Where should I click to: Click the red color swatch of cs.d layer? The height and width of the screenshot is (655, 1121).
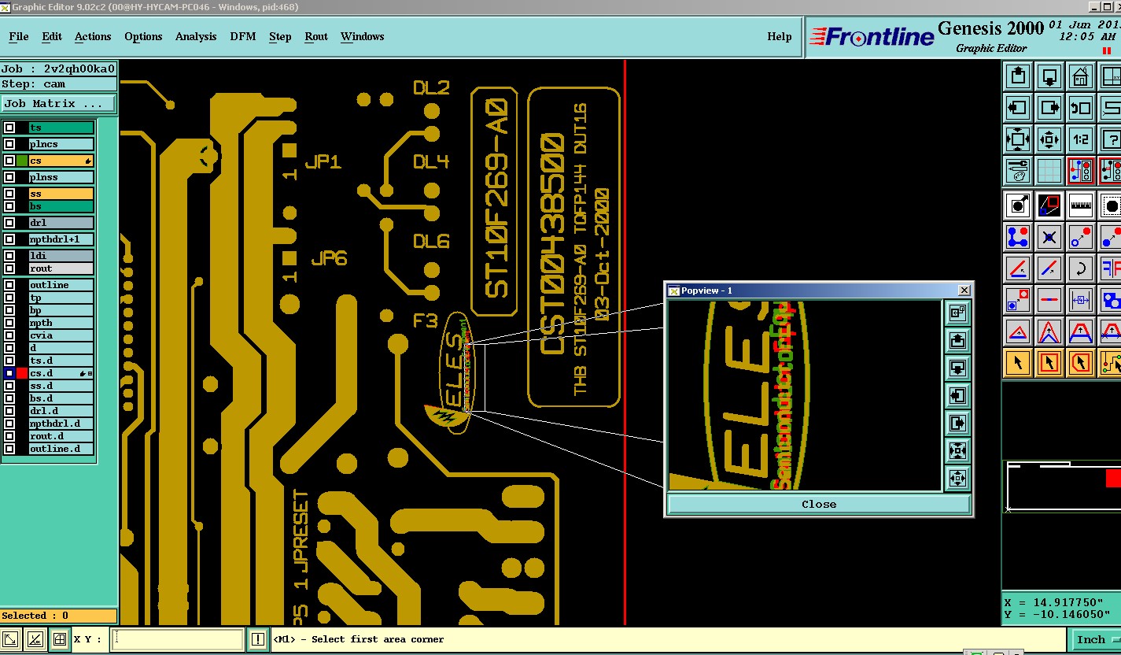pos(22,373)
